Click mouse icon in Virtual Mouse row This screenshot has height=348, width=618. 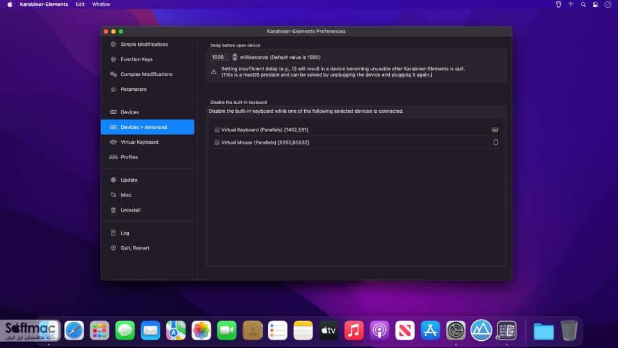[x=496, y=142]
